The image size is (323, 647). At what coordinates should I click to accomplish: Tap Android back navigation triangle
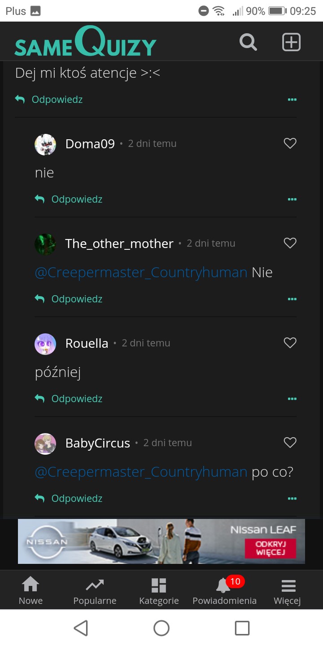tap(81, 628)
